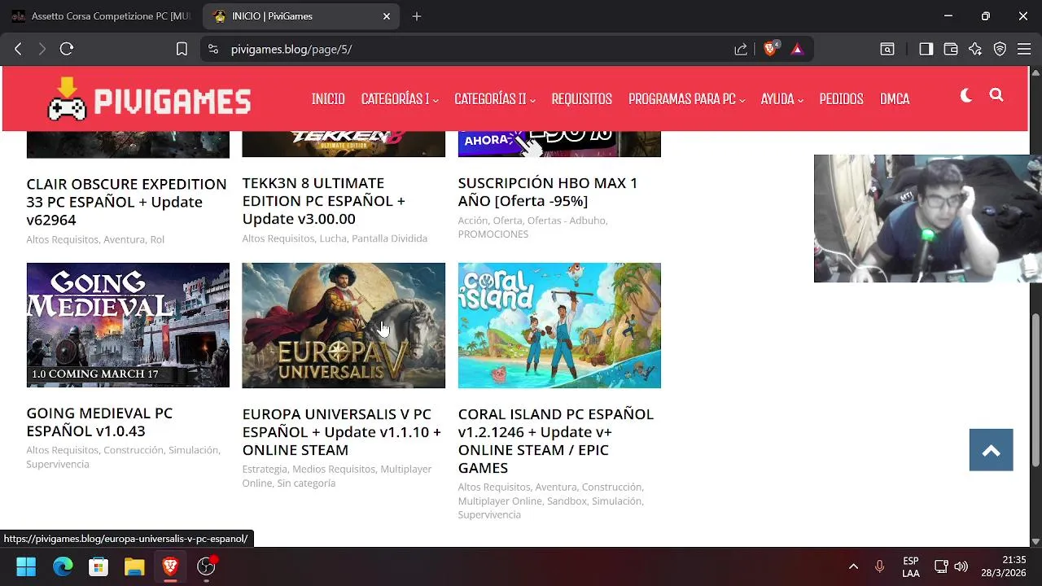Screen dimensions: 1042x586
Task: Open Leo AI sparkle icon
Action: [x=975, y=49]
